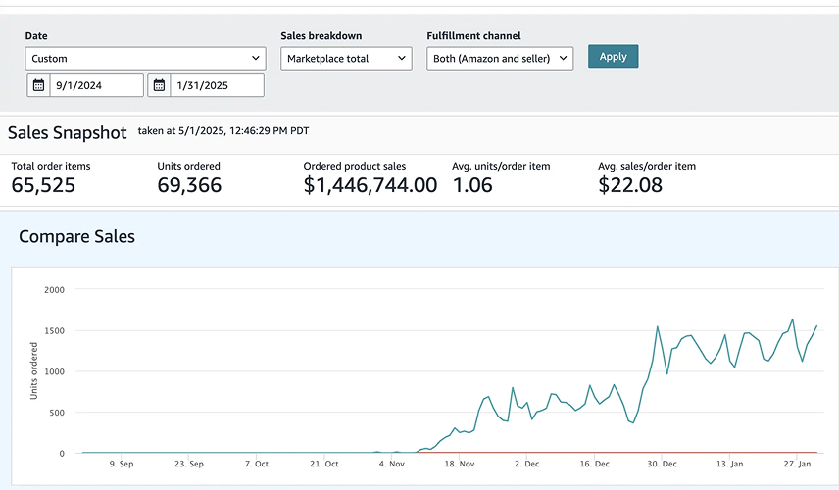
Task: Click the Units ordered value 69,366
Action: coord(189,185)
